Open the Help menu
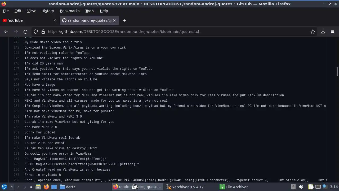 [104, 11]
